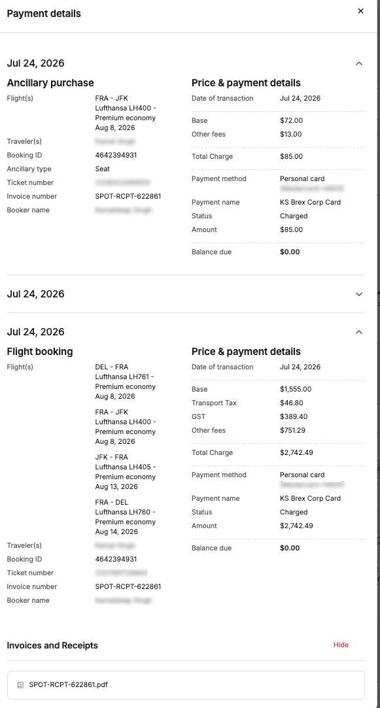Click the Payment details title
This screenshot has width=380, height=708.
tap(44, 14)
